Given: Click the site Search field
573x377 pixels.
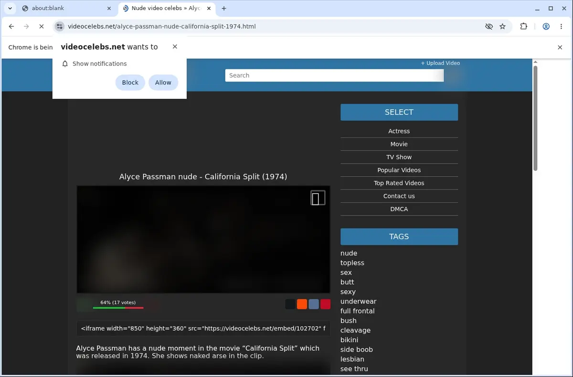Looking at the screenshot, I should [x=334, y=75].
